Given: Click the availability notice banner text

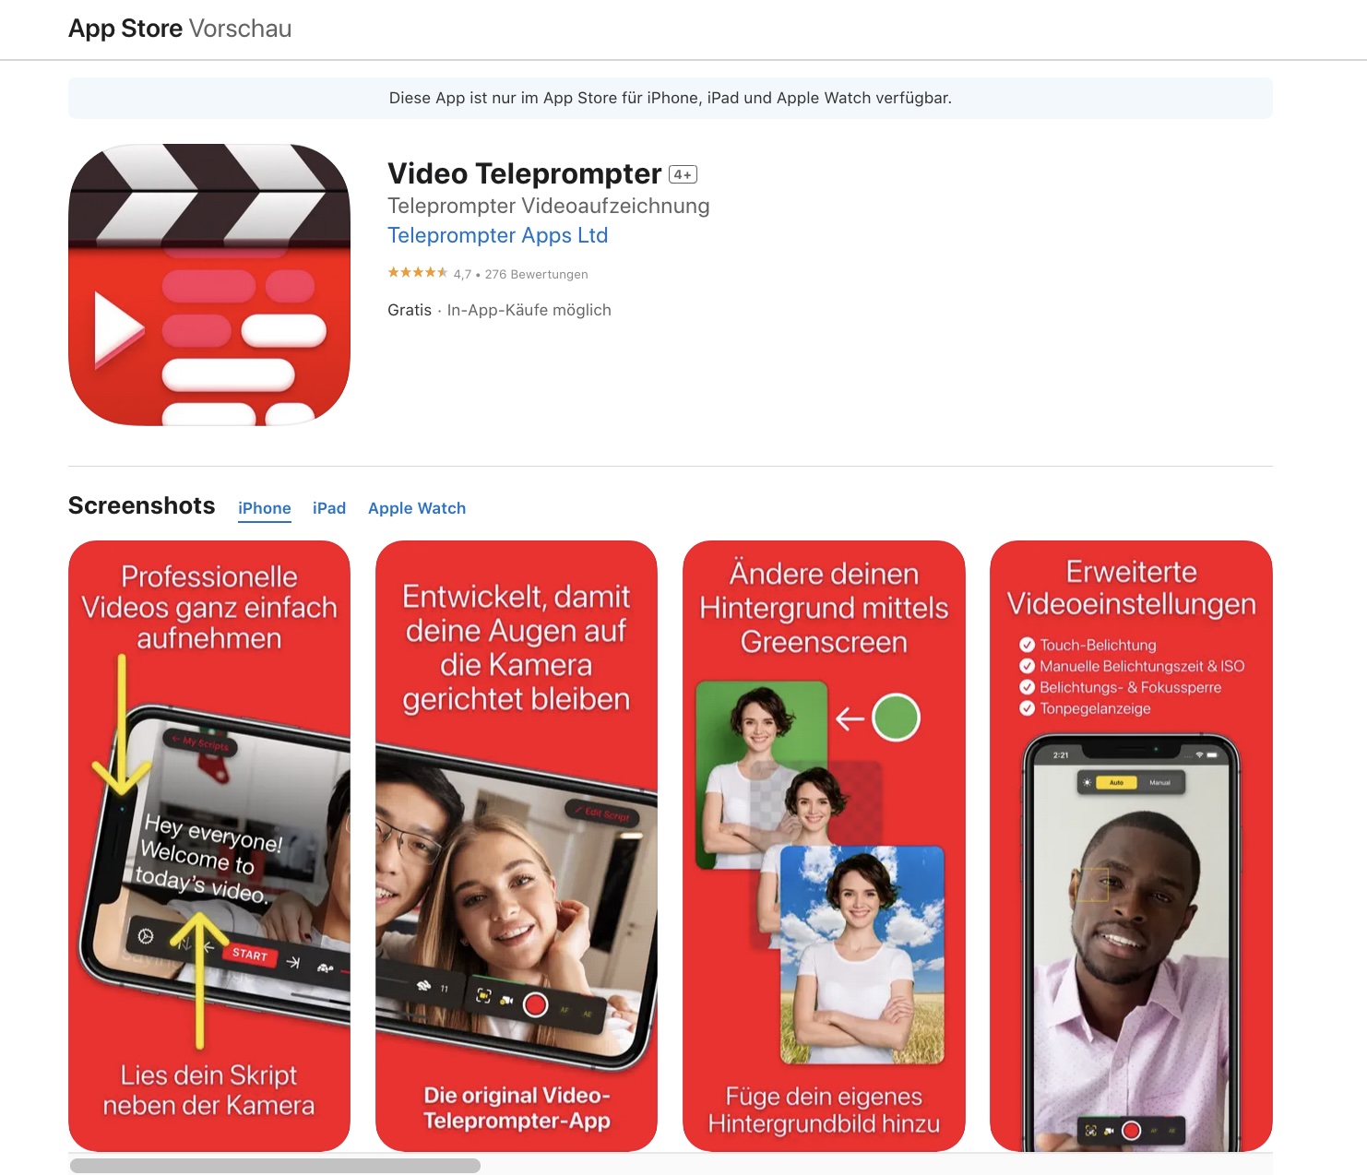Looking at the screenshot, I should [671, 98].
